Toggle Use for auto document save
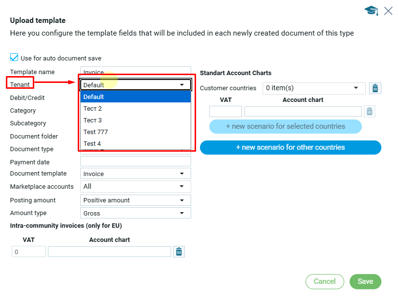The height and width of the screenshot is (297, 398). coord(14,58)
